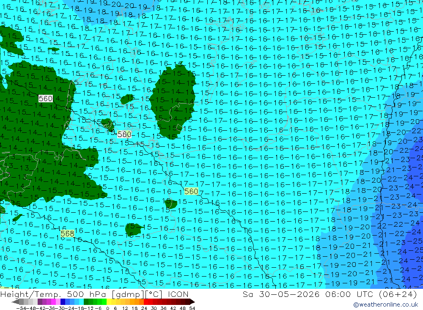Click the yellow segment above 0 on the color scale
Image resolution: width=423 pixels, height=310 pixels.
(110, 302)
